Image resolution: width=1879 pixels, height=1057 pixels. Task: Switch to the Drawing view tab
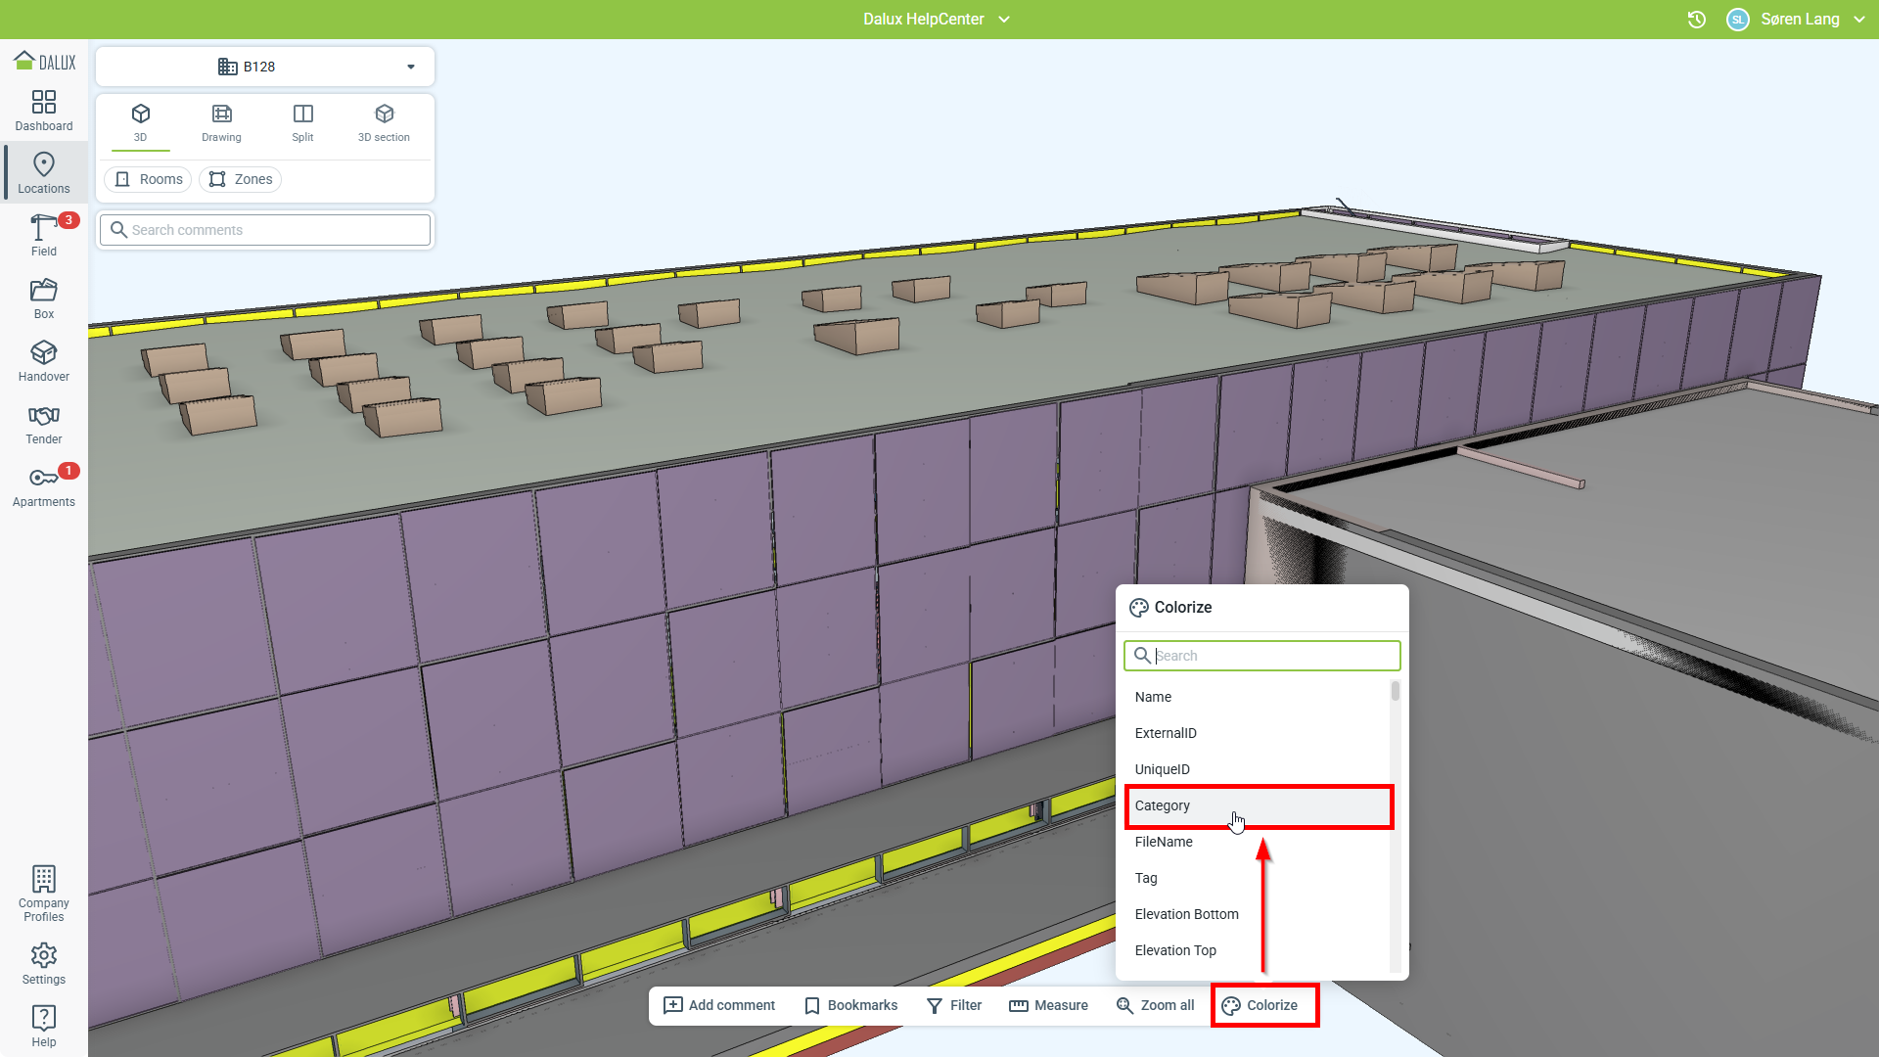221,122
